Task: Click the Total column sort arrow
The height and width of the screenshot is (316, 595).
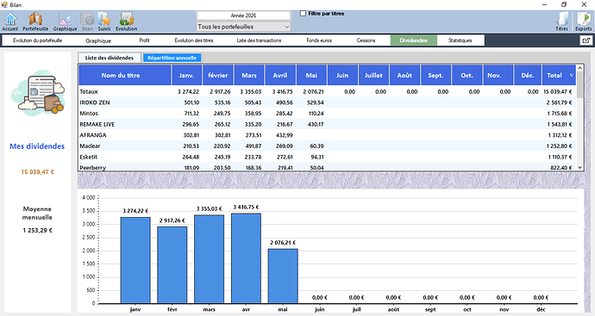Action: (572, 76)
